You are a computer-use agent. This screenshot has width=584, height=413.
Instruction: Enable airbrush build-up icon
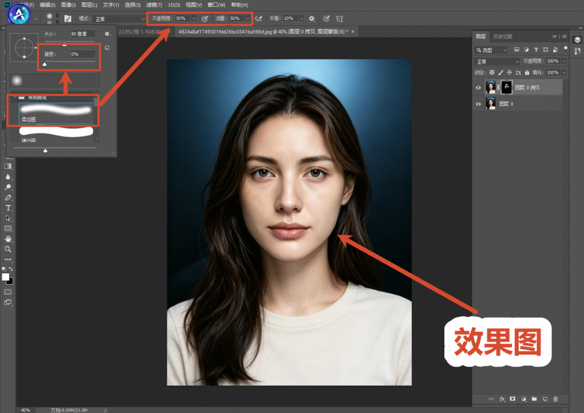coord(258,18)
